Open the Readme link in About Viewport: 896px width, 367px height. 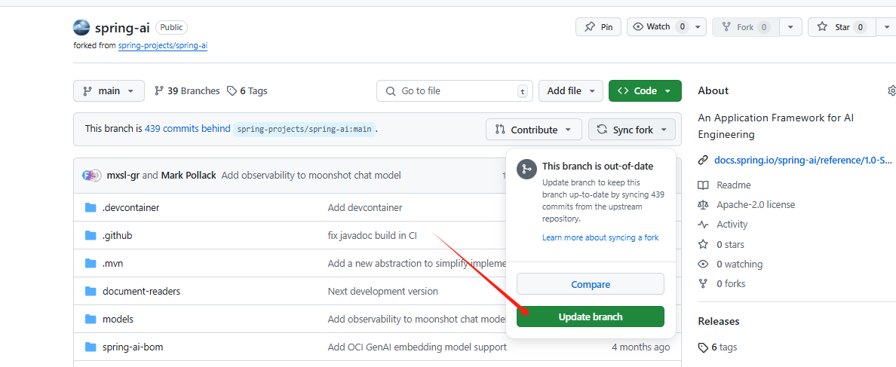(x=734, y=185)
